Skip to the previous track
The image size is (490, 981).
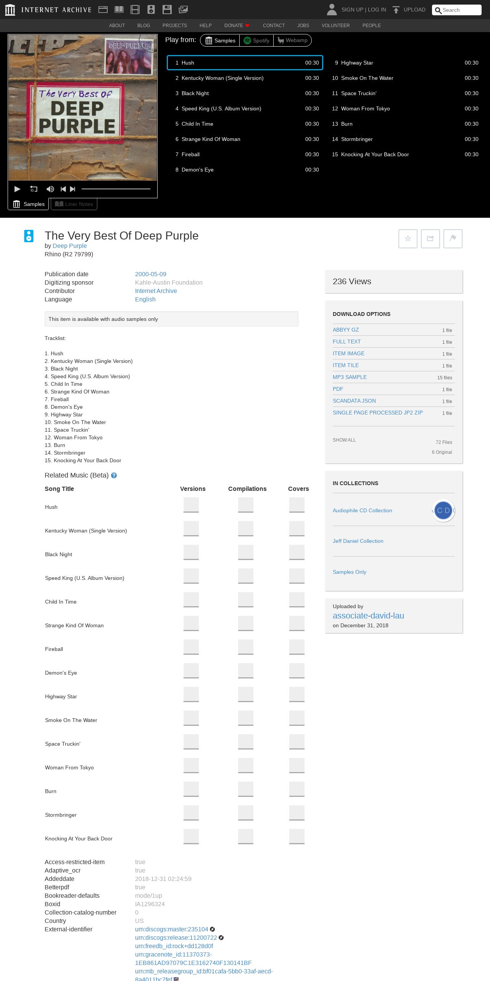63,189
